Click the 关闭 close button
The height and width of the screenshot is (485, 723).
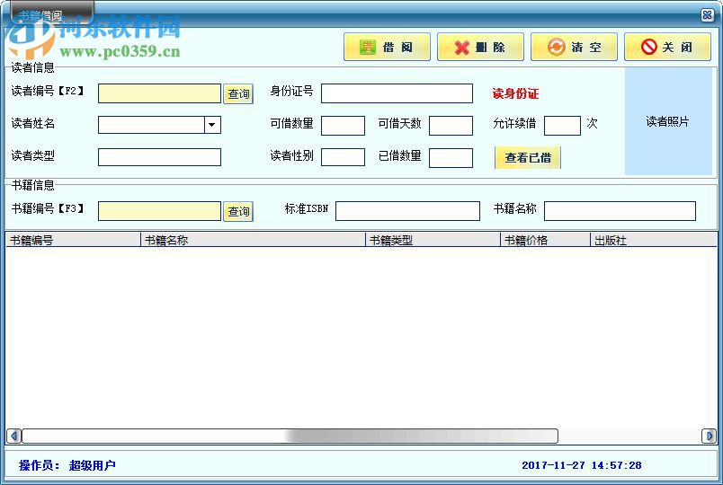[x=667, y=47]
